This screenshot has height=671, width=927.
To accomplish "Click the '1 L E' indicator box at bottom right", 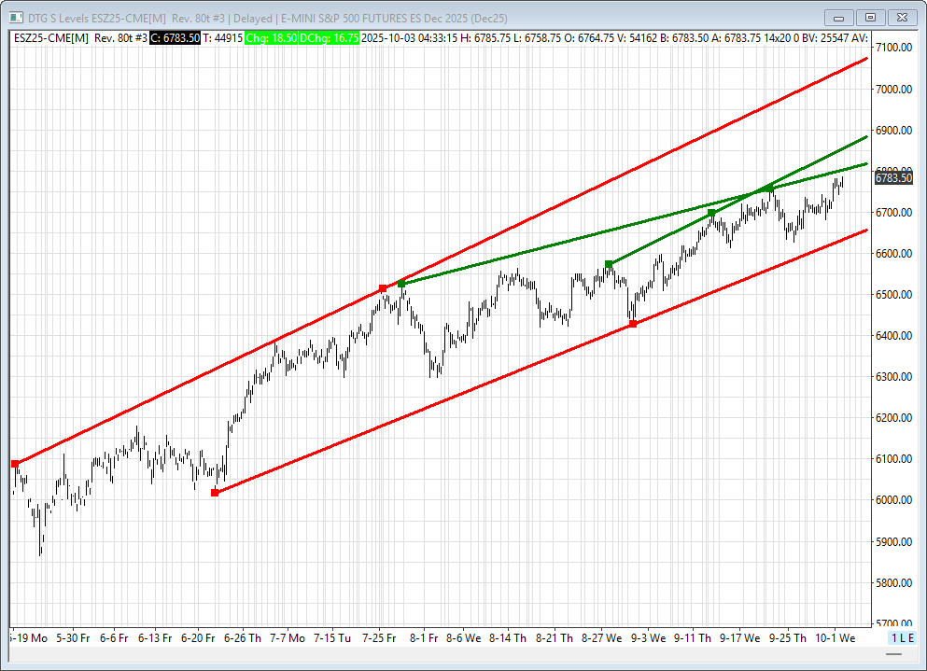I will pyautogui.click(x=902, y=637).
